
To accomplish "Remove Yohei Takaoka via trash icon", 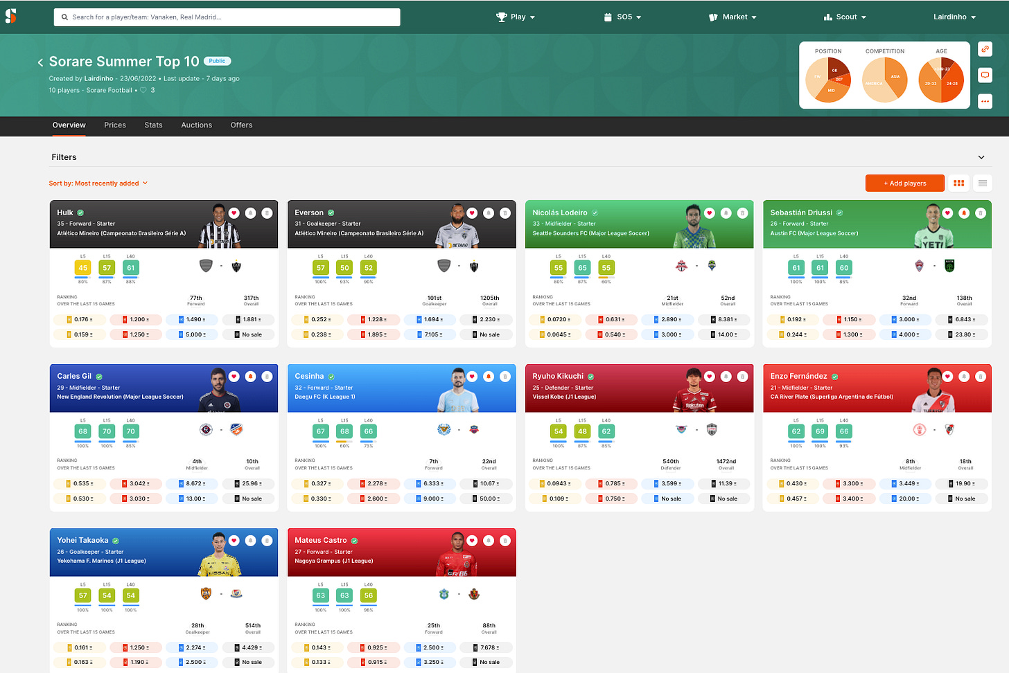I will coord(267,541).
